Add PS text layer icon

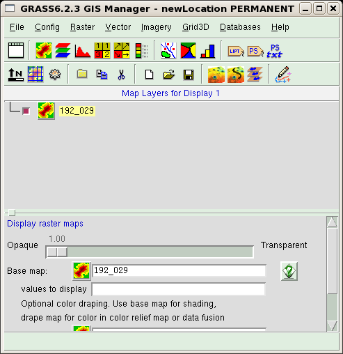275,51
